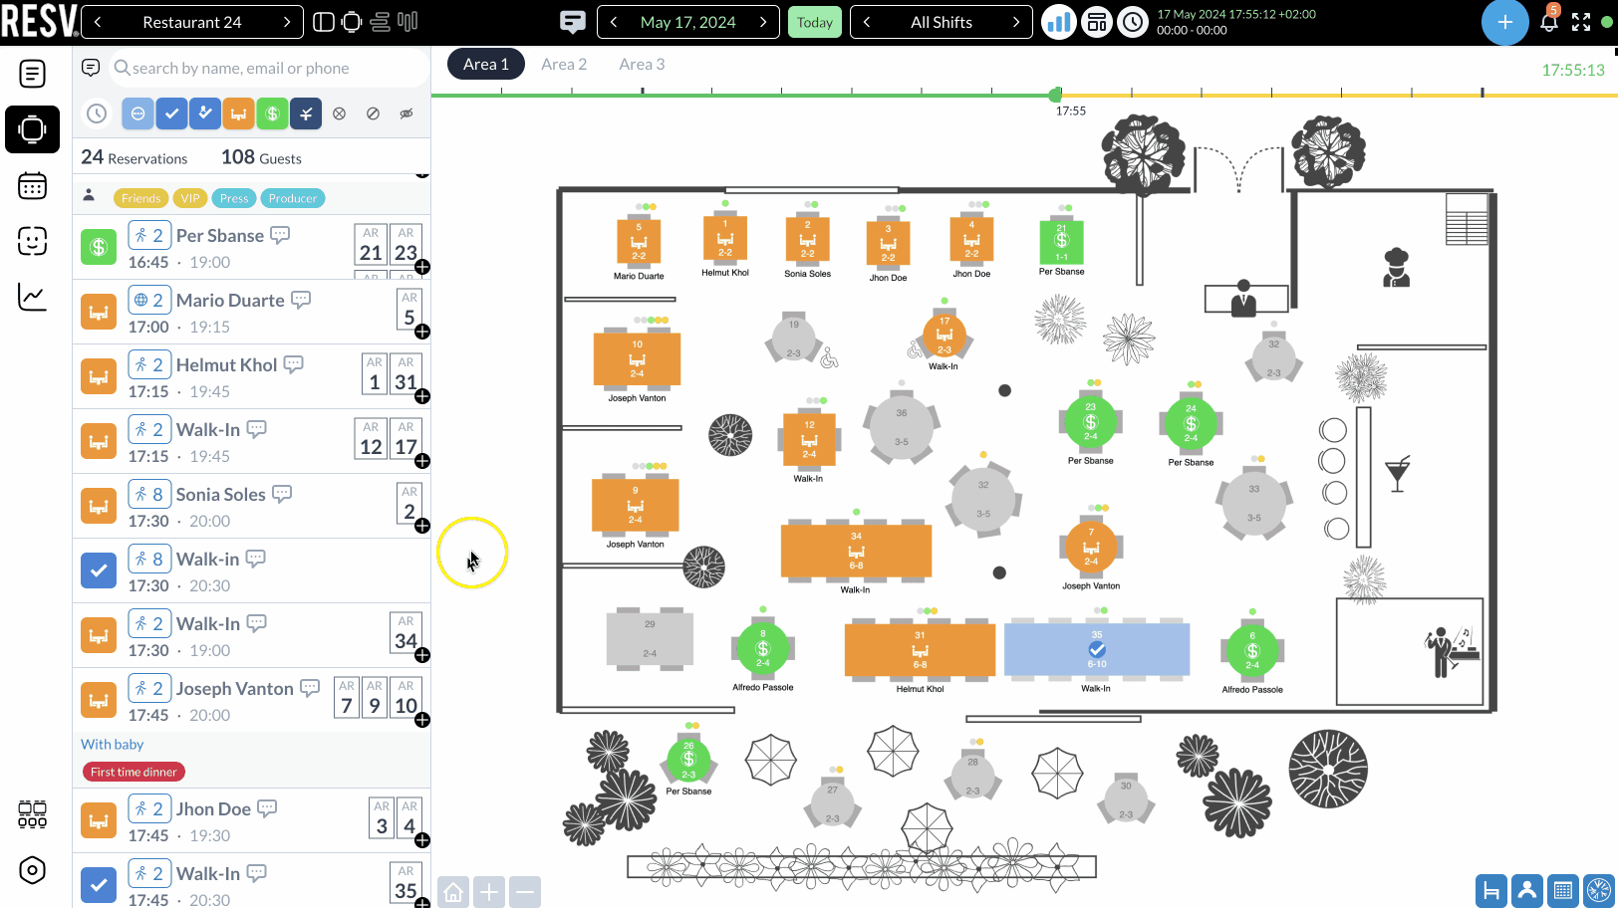Select the calendar icon in the left sidebar

32,186
